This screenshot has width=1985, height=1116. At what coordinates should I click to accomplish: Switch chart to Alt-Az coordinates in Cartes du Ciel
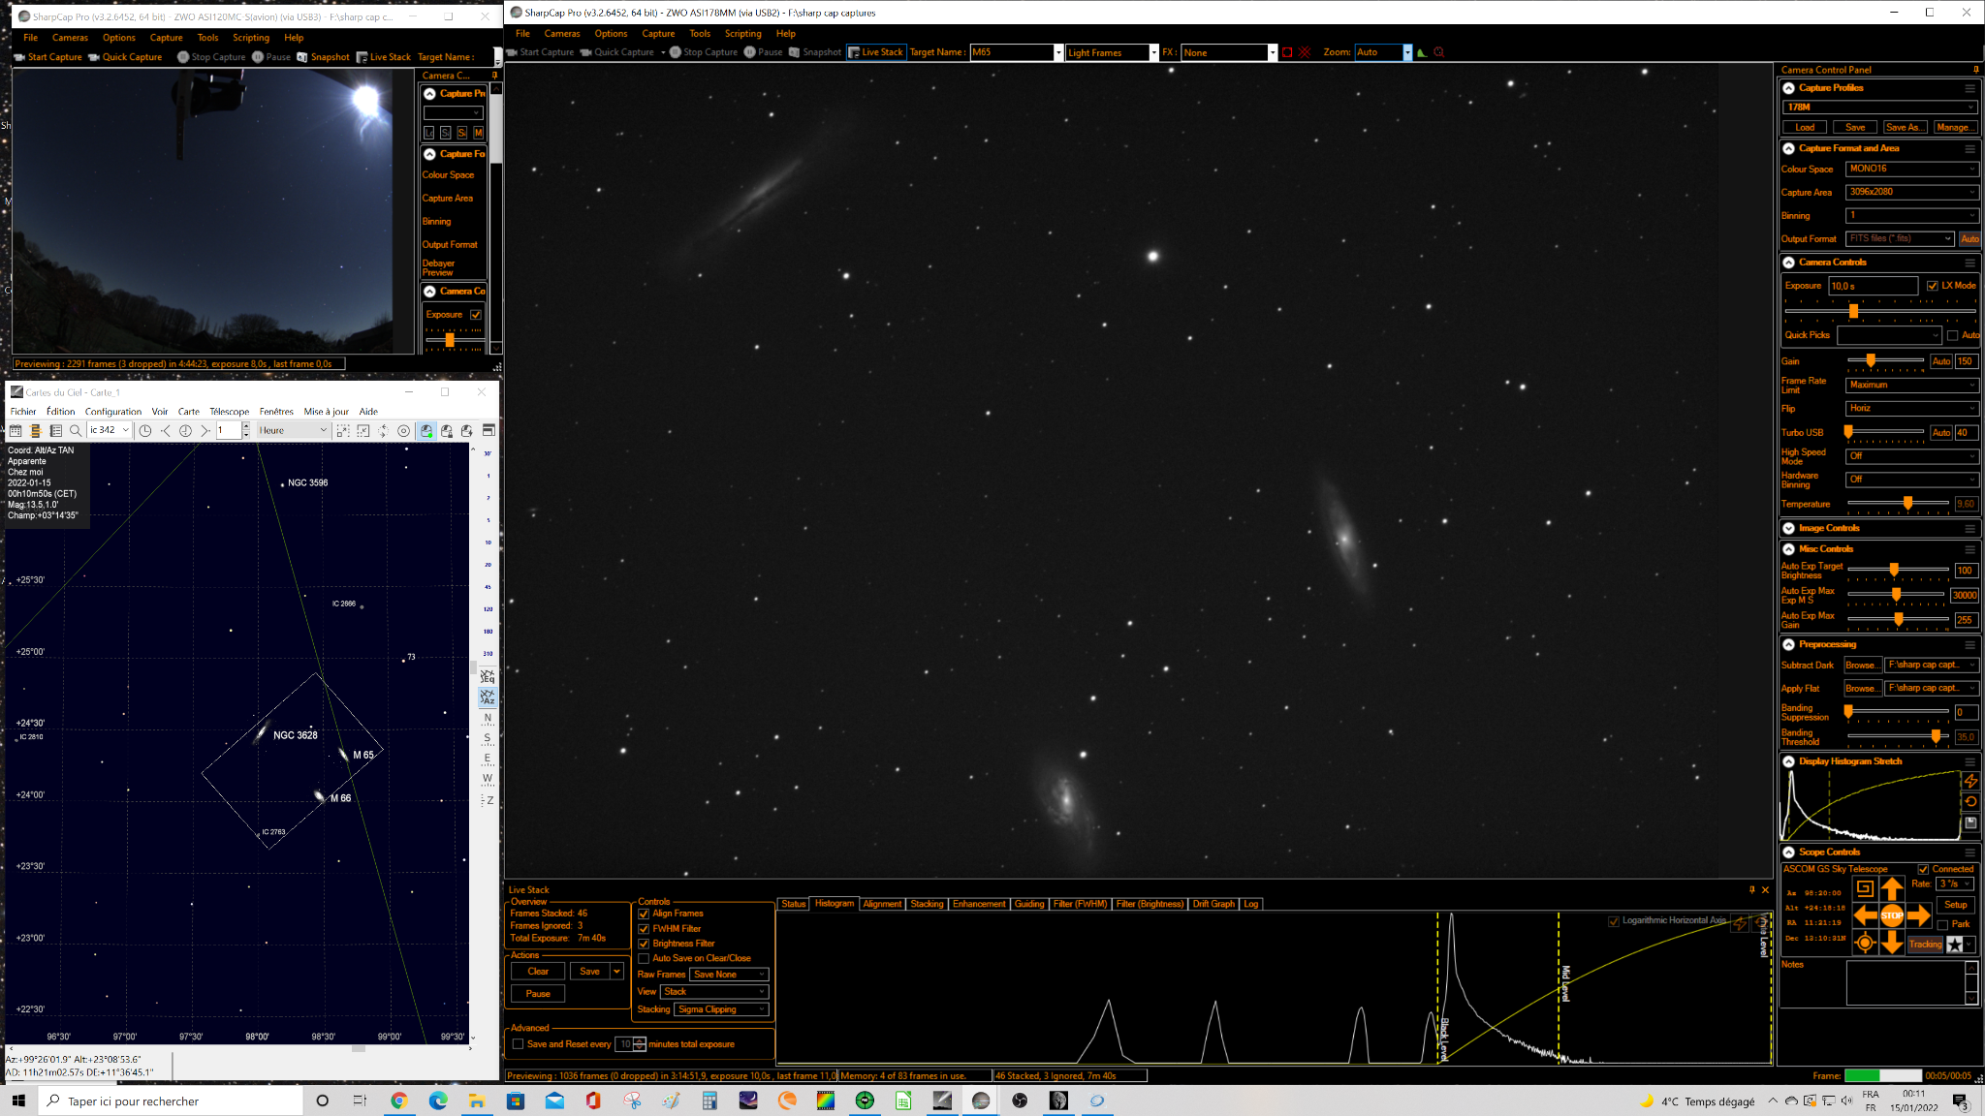coord(487,697)
